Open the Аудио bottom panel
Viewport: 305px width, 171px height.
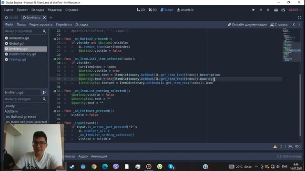click(83, 156)
